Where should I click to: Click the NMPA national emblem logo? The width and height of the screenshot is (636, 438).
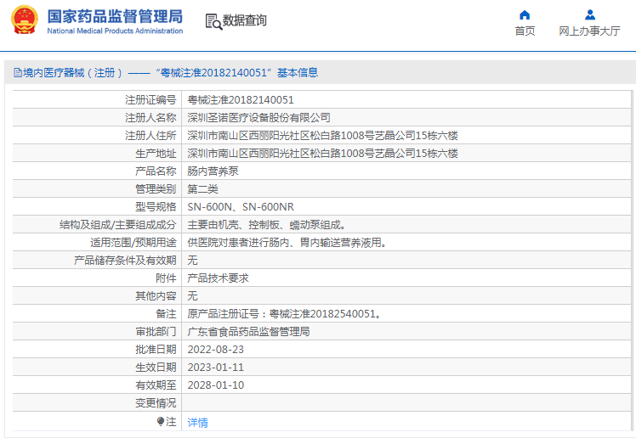(24, 20)
